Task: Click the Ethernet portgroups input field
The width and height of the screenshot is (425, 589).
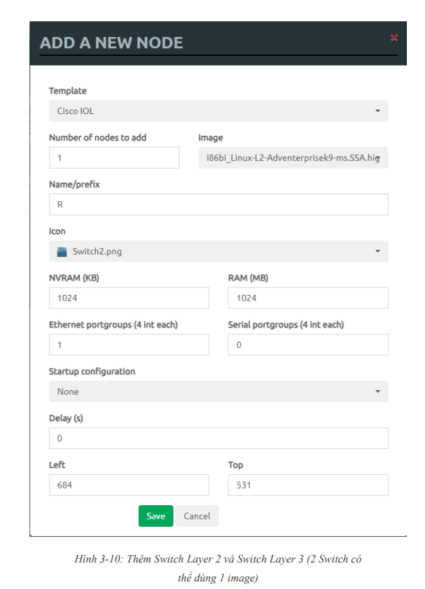Action: click(x=128, y=345)
